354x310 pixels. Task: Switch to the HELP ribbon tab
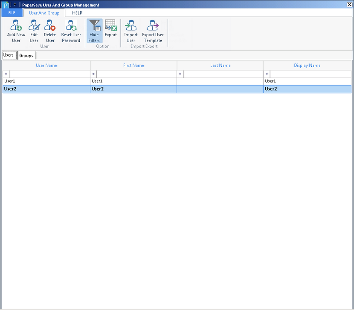[77, 13]
